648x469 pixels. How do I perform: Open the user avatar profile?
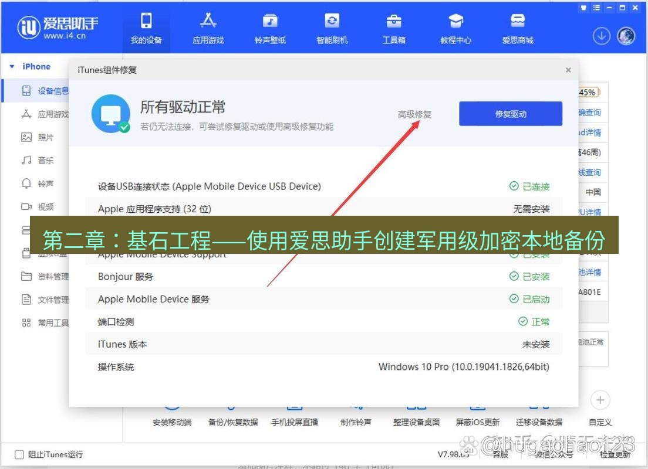[626, 36]
